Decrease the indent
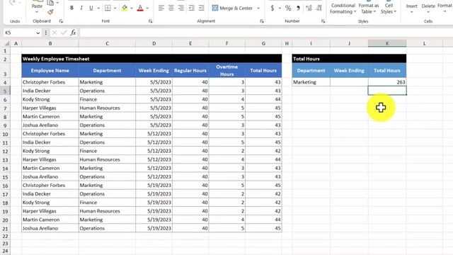 pos(192,8)
